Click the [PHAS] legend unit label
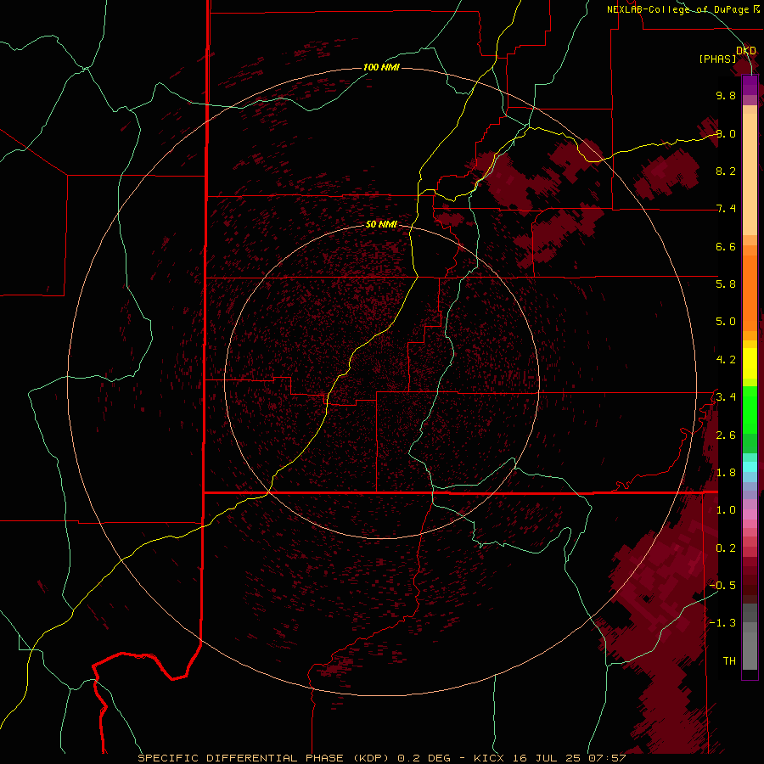764x764 pixels. [x=717, y=59]
